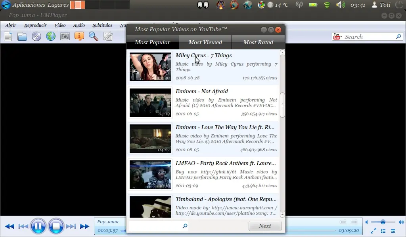Click the search magnifier in the YouTube dialog
Image resolution: width=406 pixels, height=237 pixels.
coord(185,226)
